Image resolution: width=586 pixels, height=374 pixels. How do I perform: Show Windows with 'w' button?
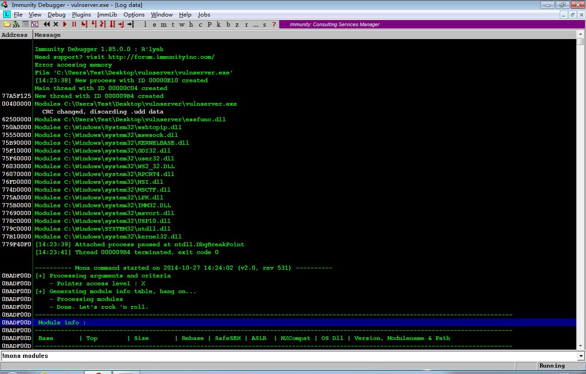182,24
